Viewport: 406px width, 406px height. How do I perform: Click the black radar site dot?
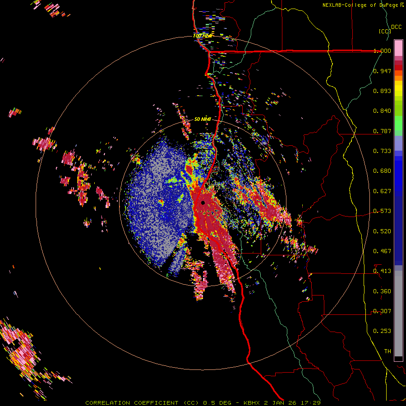click(x=203, y=203)
